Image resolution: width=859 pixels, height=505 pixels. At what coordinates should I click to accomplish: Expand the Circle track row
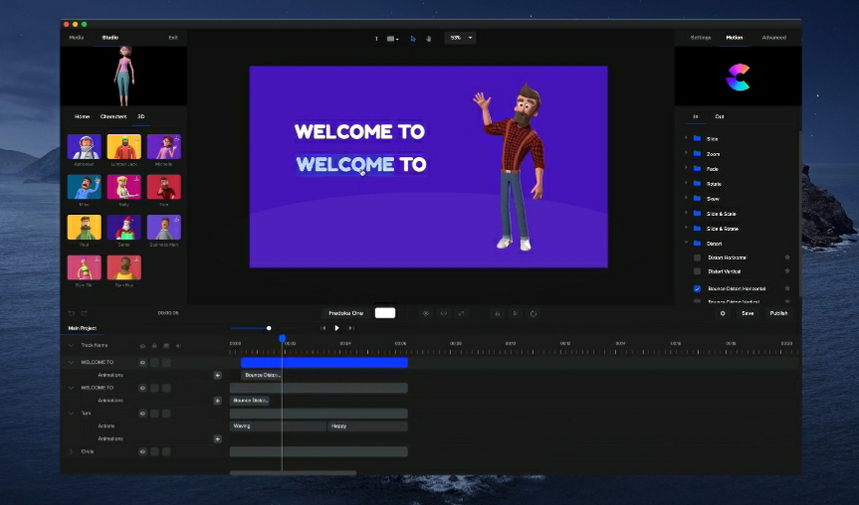click(x=71, y=451)
